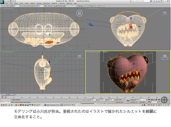Expand the quick access toolbar dropdown arrow
The image size is (171, 127).
coord(15,1)
